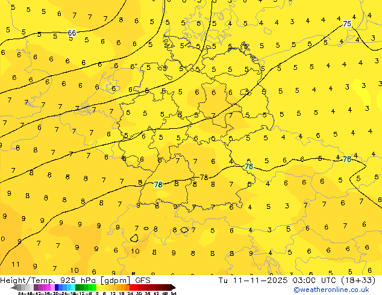Select the '(18+33)' forecast run text
The image size is (382, 295).
[x=359, y=281]
